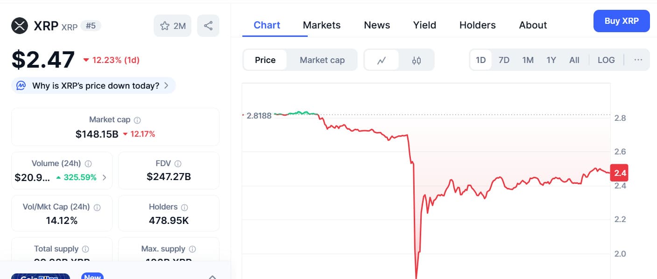Click Market cap info icon
Viewport: 657px width, 279px height.
[x=137, y=120]
